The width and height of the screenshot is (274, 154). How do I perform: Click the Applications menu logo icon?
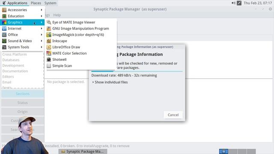[x=4, y=3]
